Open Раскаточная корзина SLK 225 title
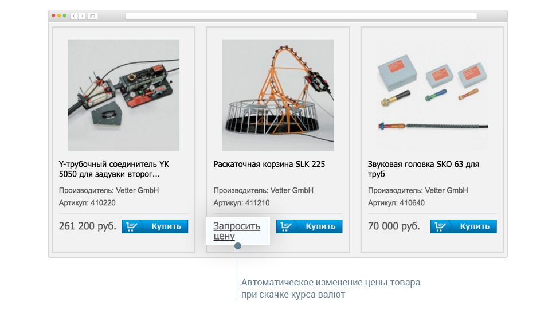 269,164
